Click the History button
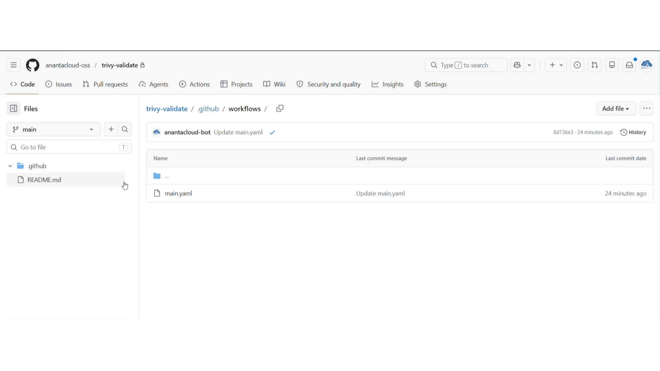This screenshot has width=660, height=371. tap(633, 133)
